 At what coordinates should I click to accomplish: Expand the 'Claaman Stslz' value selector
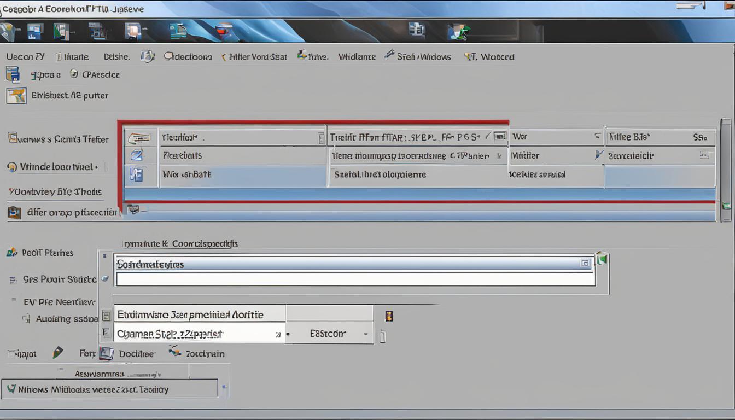click(278, 332)
